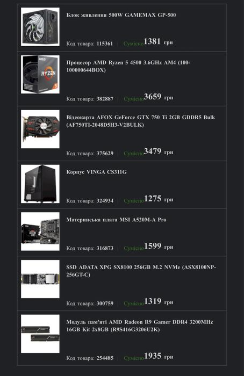View the AFOX GTX 750 Ti card image

click(x=40, y=129)
